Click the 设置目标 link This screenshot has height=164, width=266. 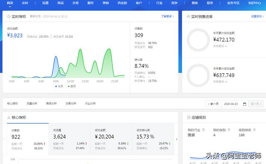257,16
